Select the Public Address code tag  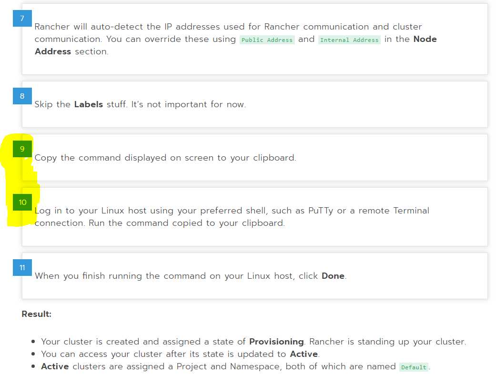267,40
